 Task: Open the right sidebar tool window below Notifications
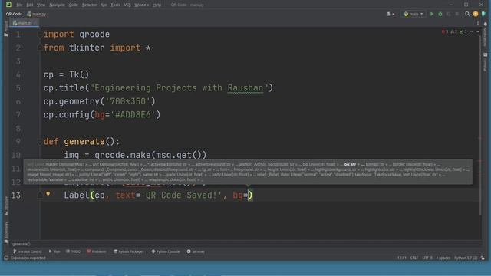(486, 62)
